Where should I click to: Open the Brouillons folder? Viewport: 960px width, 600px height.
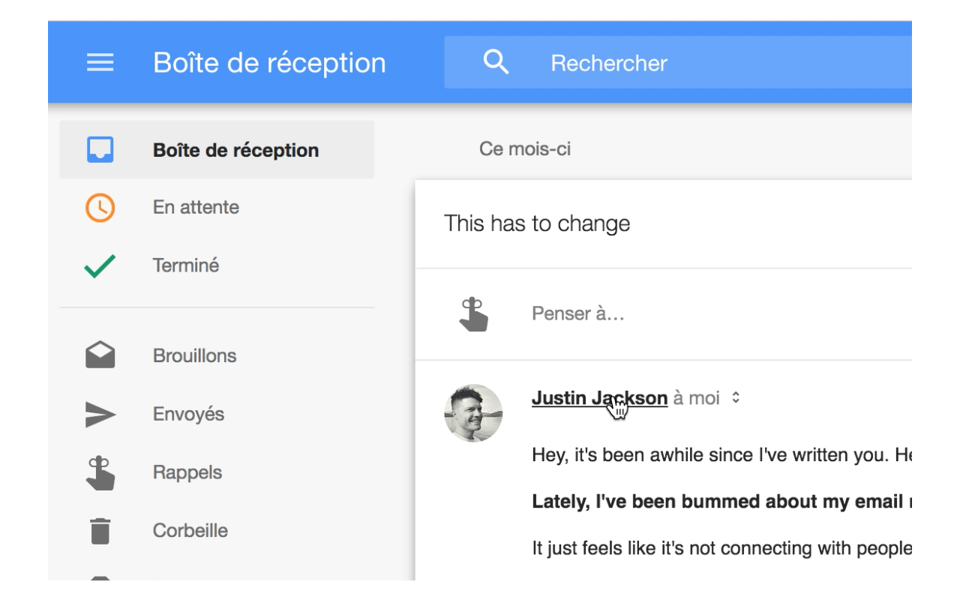pyautogui.click(x=194, y=355)
